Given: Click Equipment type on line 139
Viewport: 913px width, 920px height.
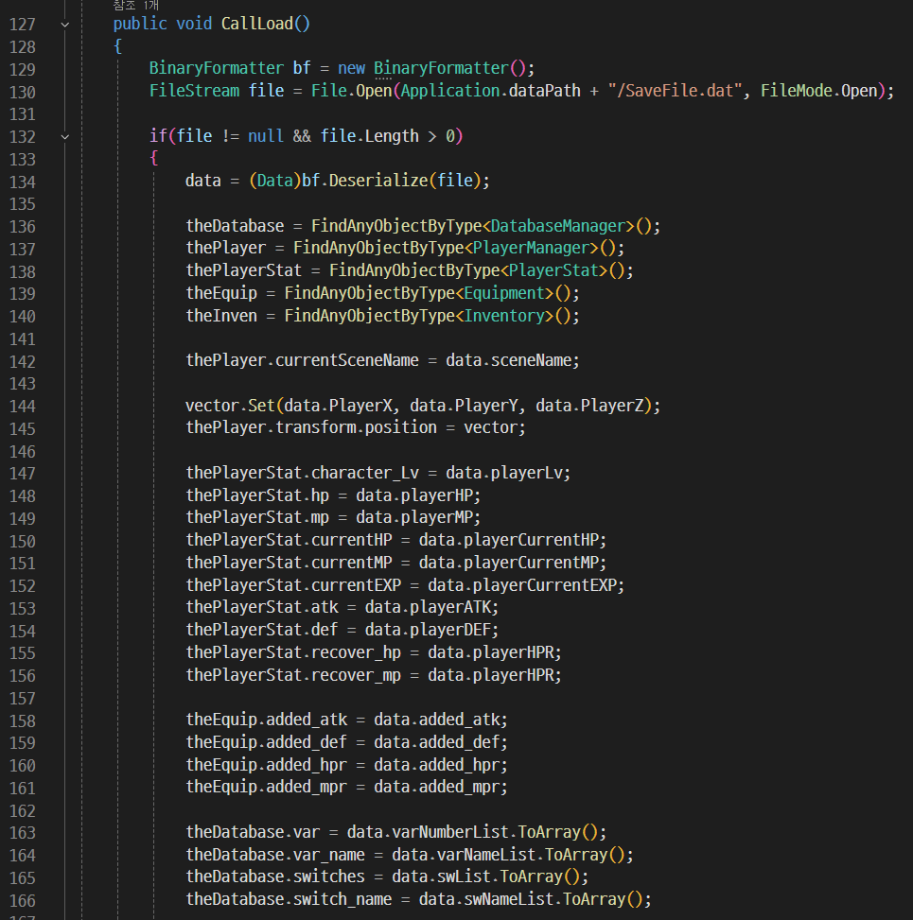Looking at the screenshot, I should click(x=504, y=293).
